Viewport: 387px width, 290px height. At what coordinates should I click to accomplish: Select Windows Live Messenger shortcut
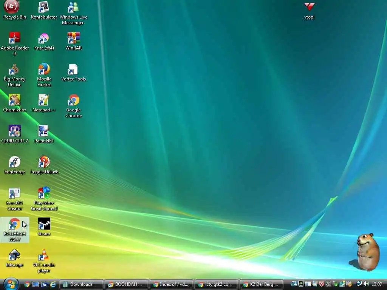[73, 13]
